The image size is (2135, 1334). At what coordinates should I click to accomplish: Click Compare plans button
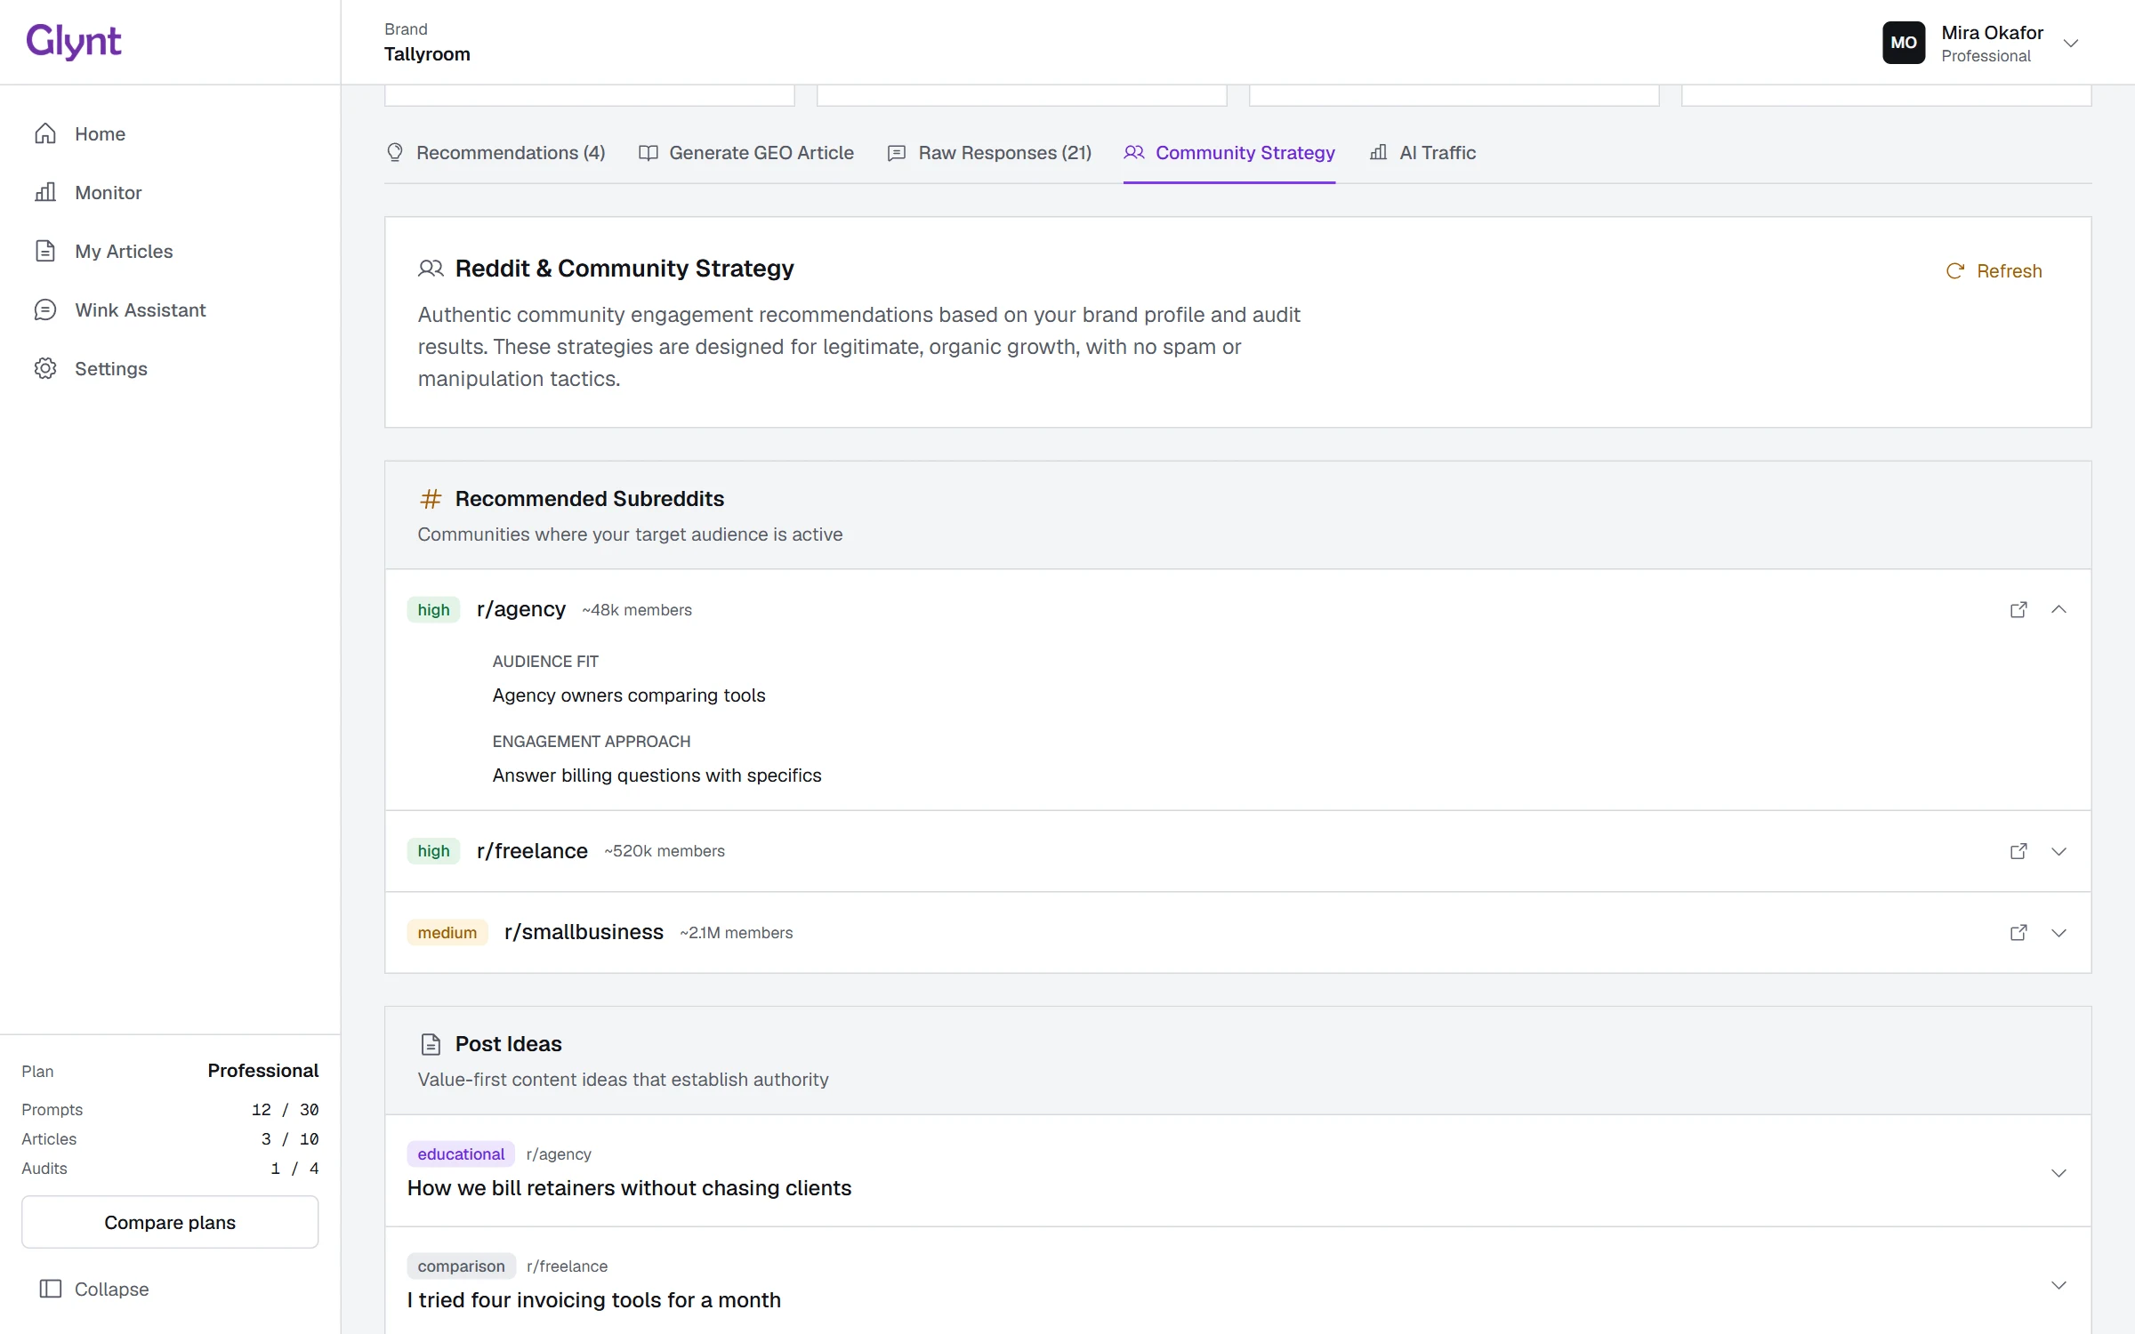(x=170, y=1222)
